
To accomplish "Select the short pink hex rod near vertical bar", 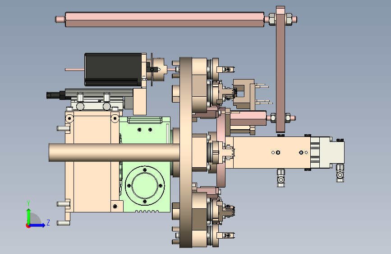I will tap(248, 118).
